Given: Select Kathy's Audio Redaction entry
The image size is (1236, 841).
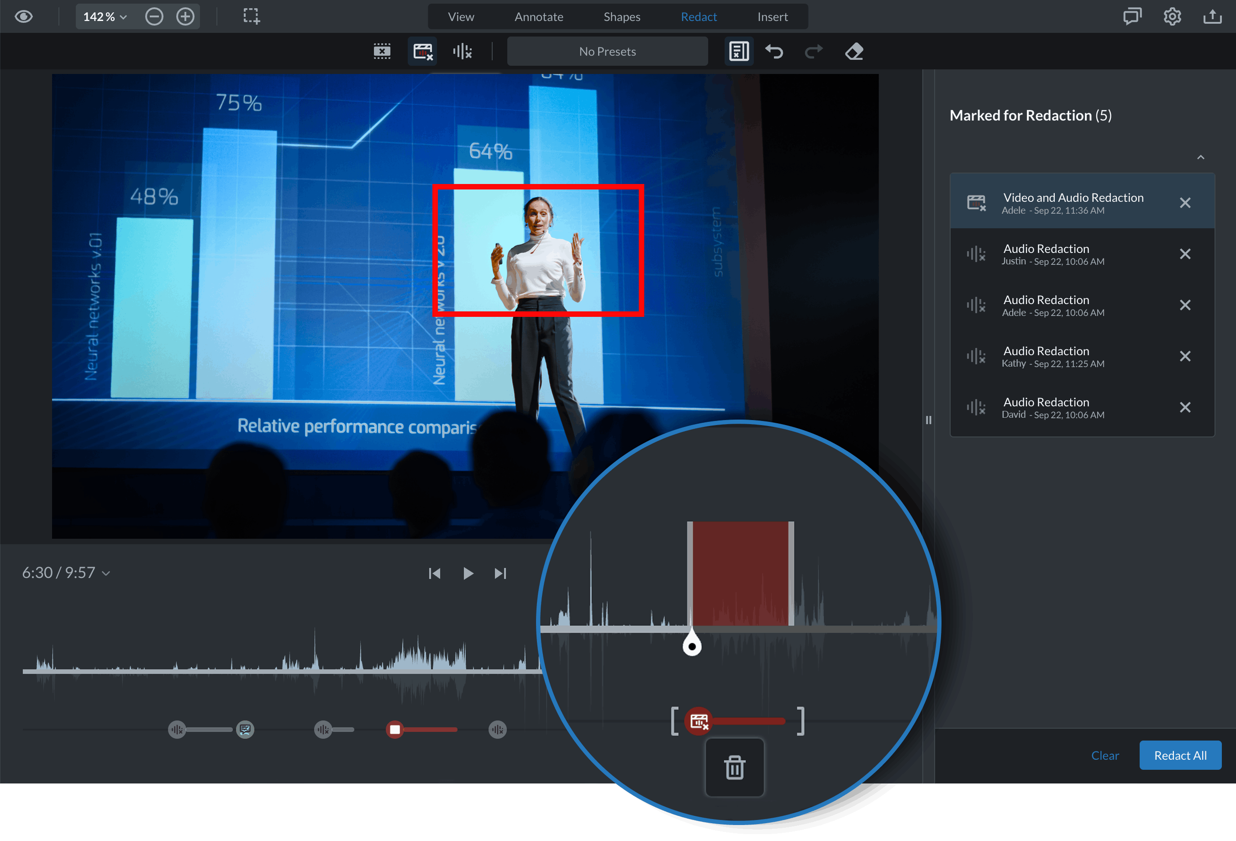Looking at the screenshot, I should (x=1082, y=357).
